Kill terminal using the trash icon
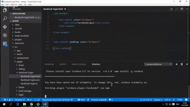Screen dimensions: 190x107 point(182,64)
